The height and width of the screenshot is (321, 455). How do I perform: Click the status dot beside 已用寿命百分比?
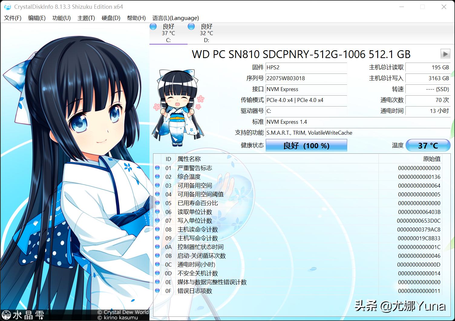click(157, 203)
